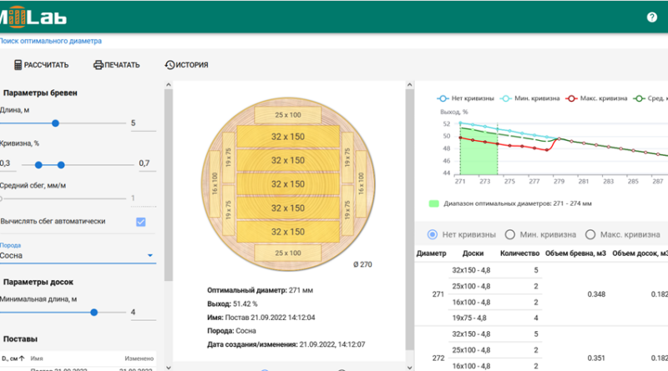
Task: Click the right 16 x 100 board in diagram
Action: click(361, 183)
